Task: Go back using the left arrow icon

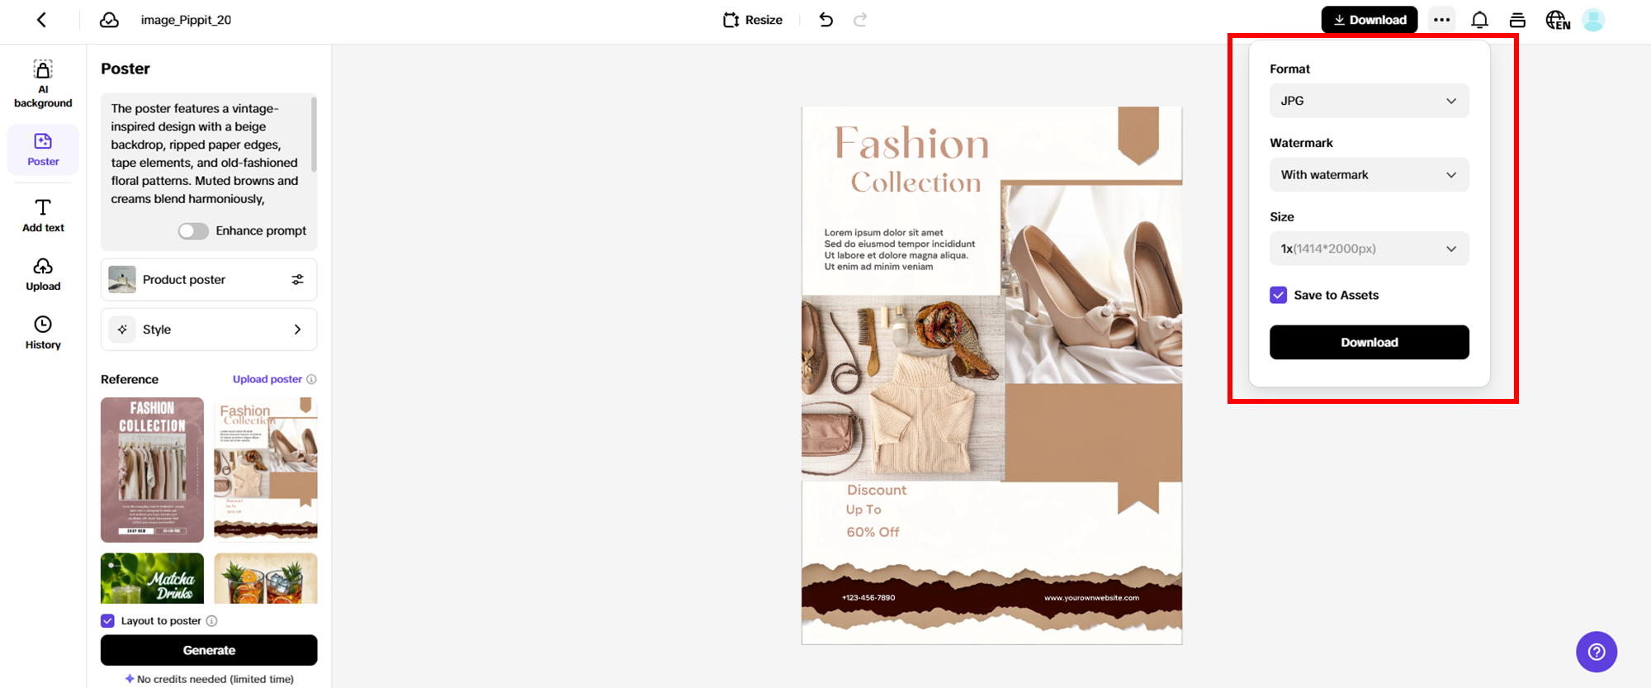Action: click(x=41, y=20)
